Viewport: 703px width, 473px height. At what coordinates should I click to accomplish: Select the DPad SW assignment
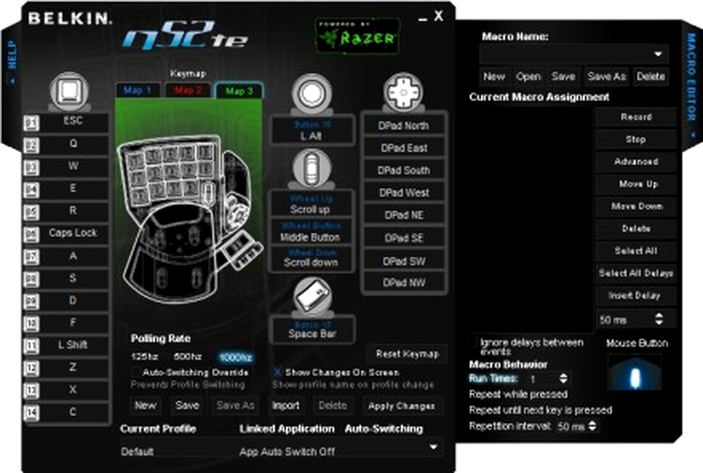click(403, 261)
